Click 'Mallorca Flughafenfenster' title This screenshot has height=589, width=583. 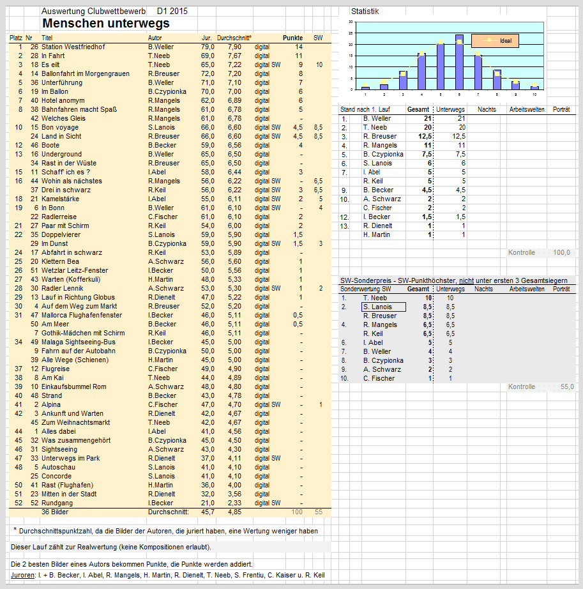(x=82, y=315)
